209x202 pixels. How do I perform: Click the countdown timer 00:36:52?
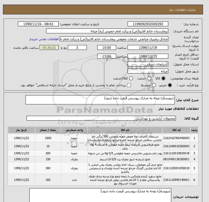click(x=49, y=47)
